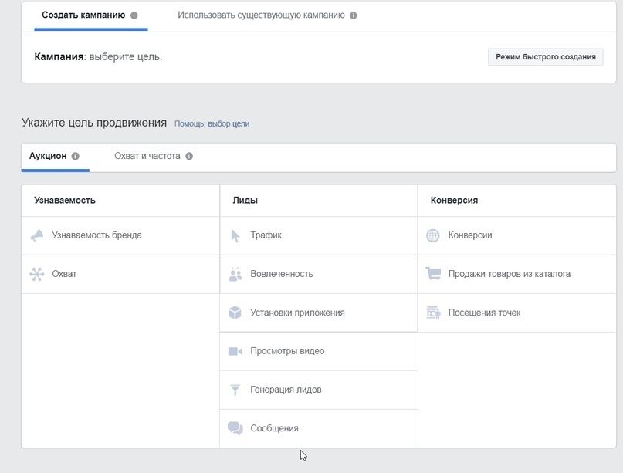Click the globe icon for Конверсии
623x473 pixels.
point(432,235)
